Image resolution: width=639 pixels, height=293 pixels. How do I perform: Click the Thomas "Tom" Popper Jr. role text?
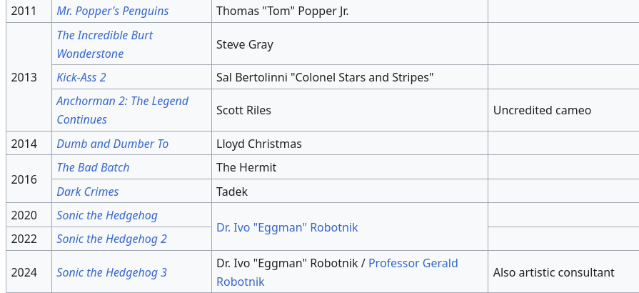click(x=283, y=11)
